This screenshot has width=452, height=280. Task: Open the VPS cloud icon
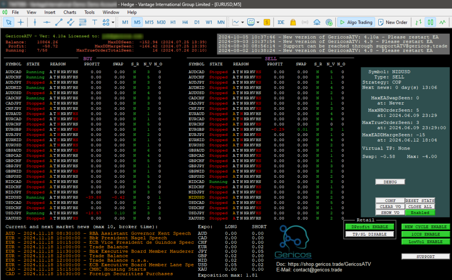(x=317, y=22)
